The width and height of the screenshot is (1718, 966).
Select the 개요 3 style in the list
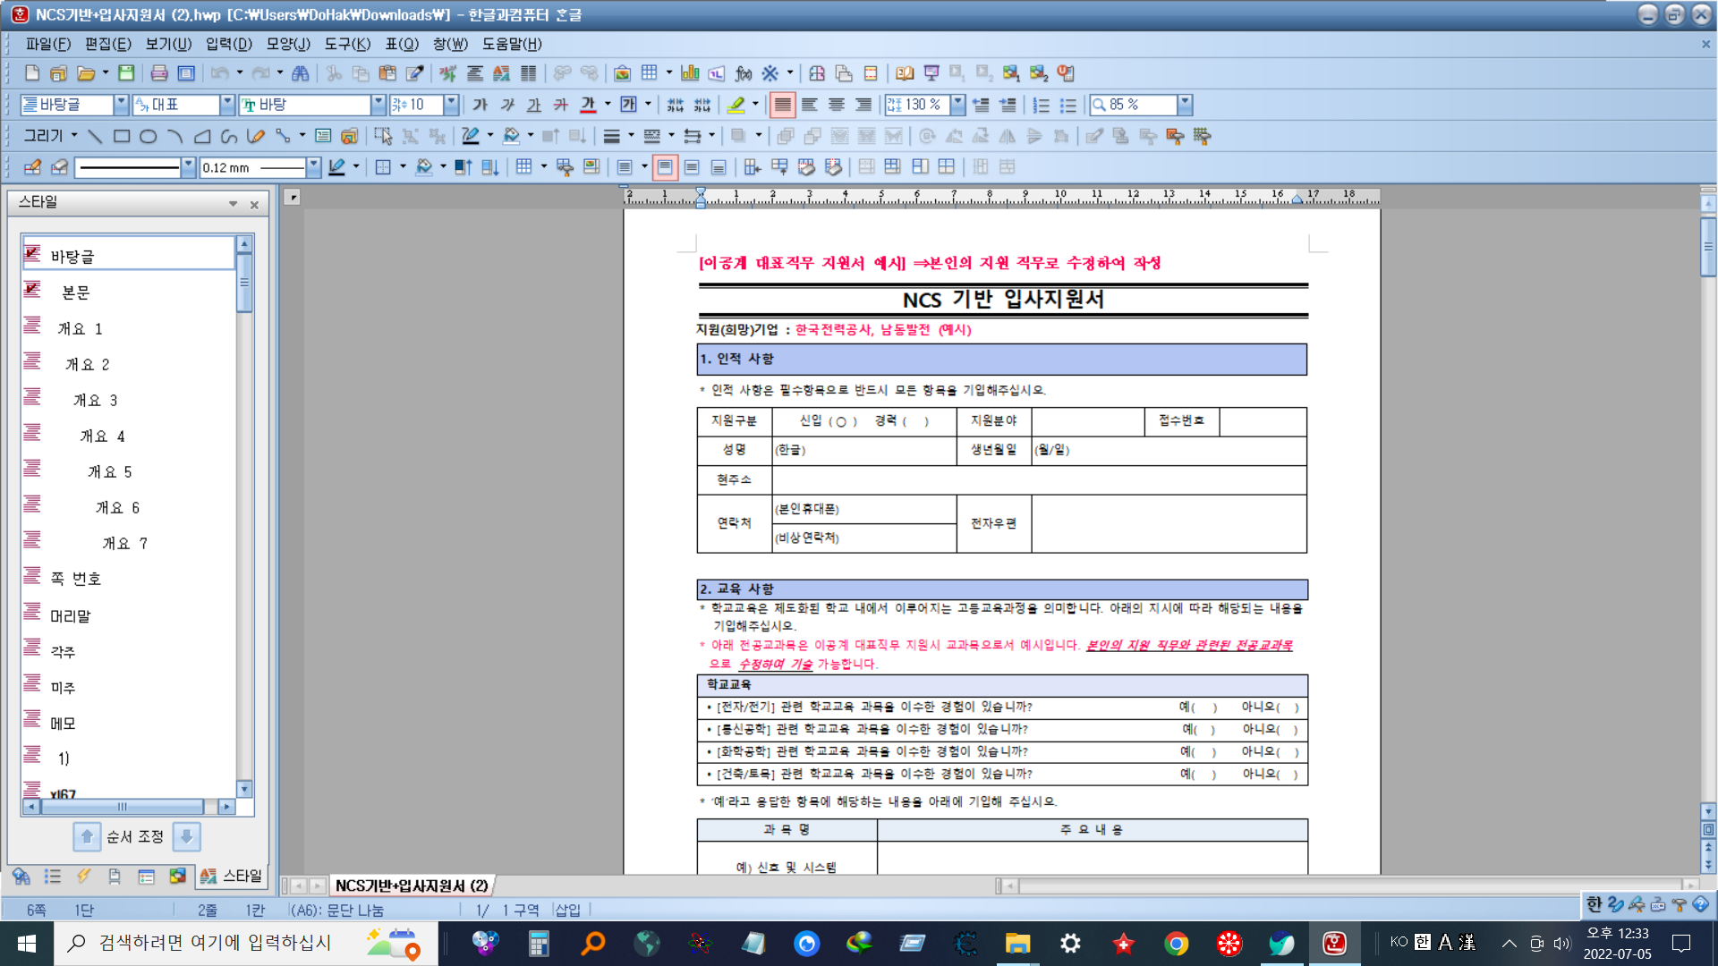pyautogui.click(x=95, y=400)
